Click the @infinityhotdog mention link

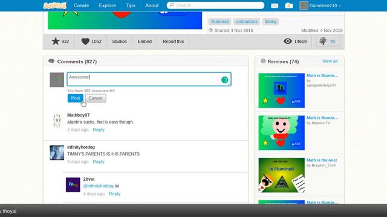click(98, 186)
